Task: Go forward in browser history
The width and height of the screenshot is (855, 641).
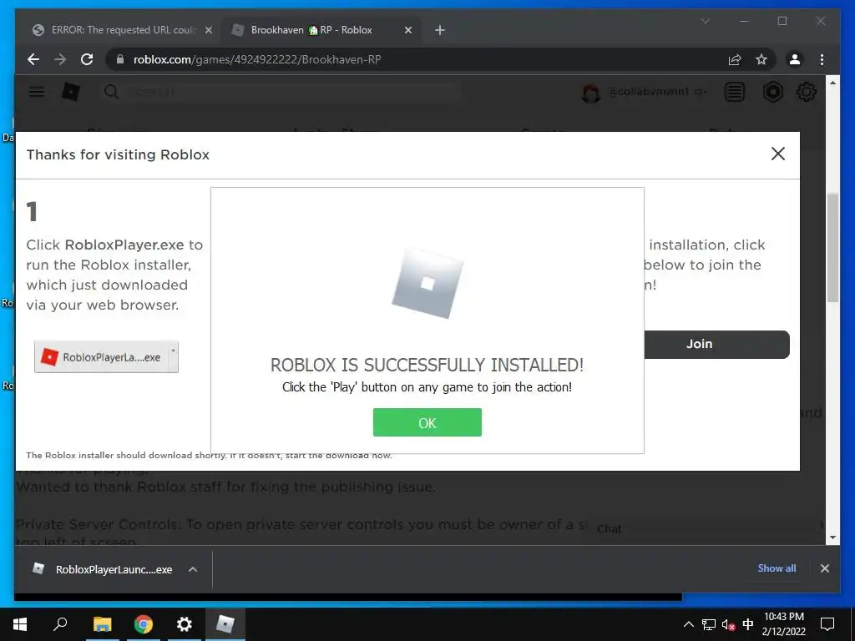Action: (60, 59)
